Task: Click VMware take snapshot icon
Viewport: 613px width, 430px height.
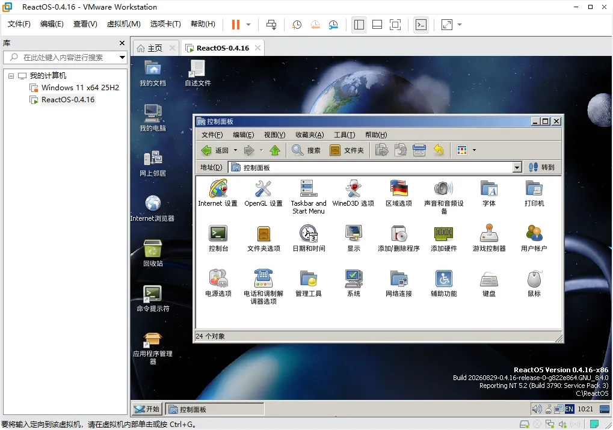Action: [x=297, y=25]
